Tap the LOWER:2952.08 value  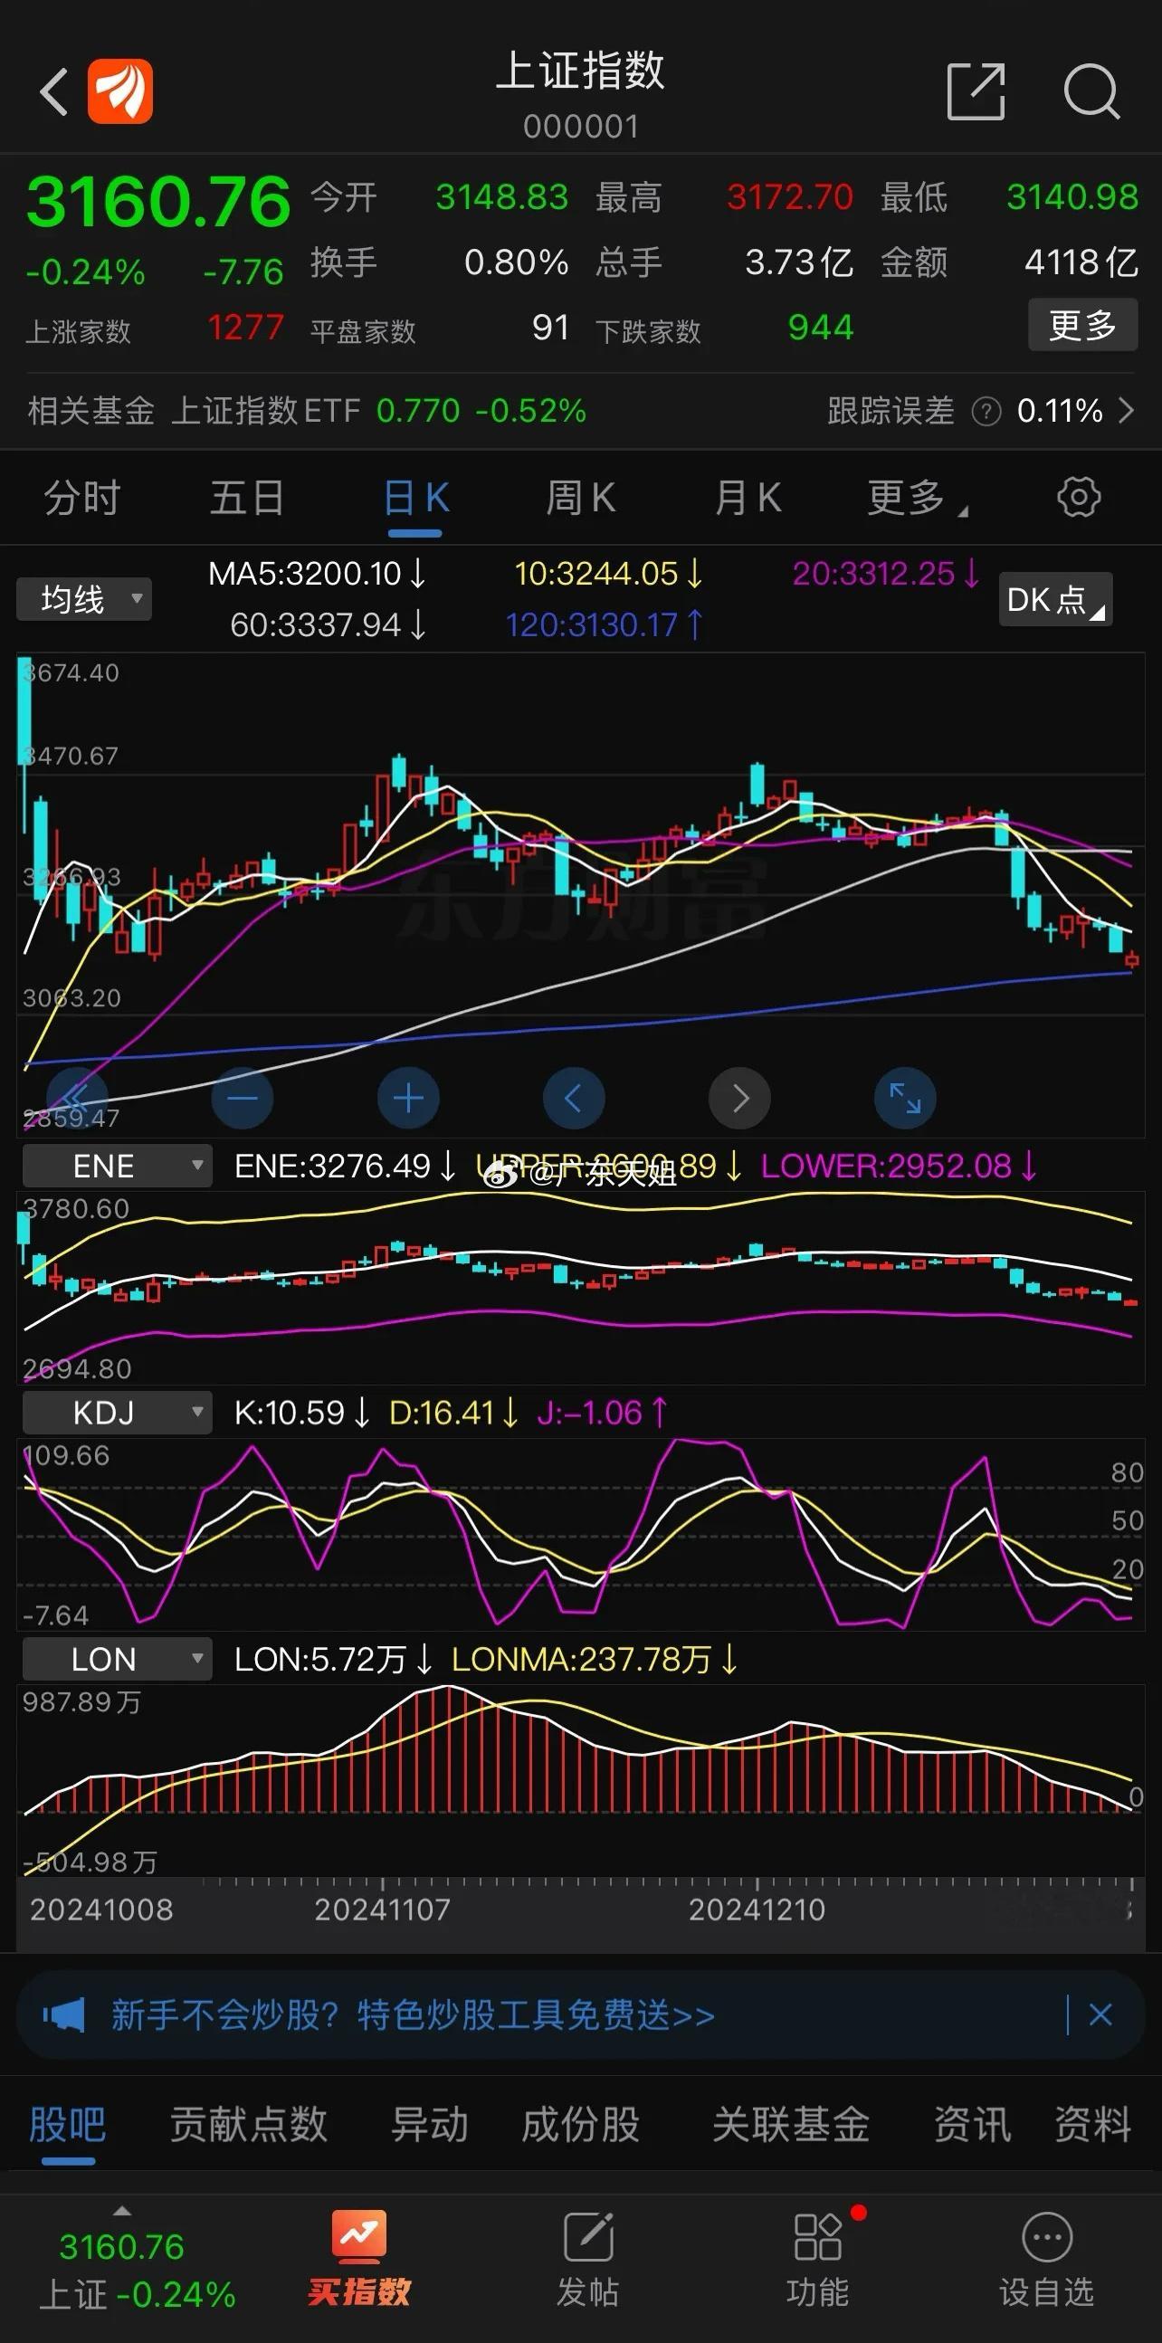click(x=899, y=1166)
